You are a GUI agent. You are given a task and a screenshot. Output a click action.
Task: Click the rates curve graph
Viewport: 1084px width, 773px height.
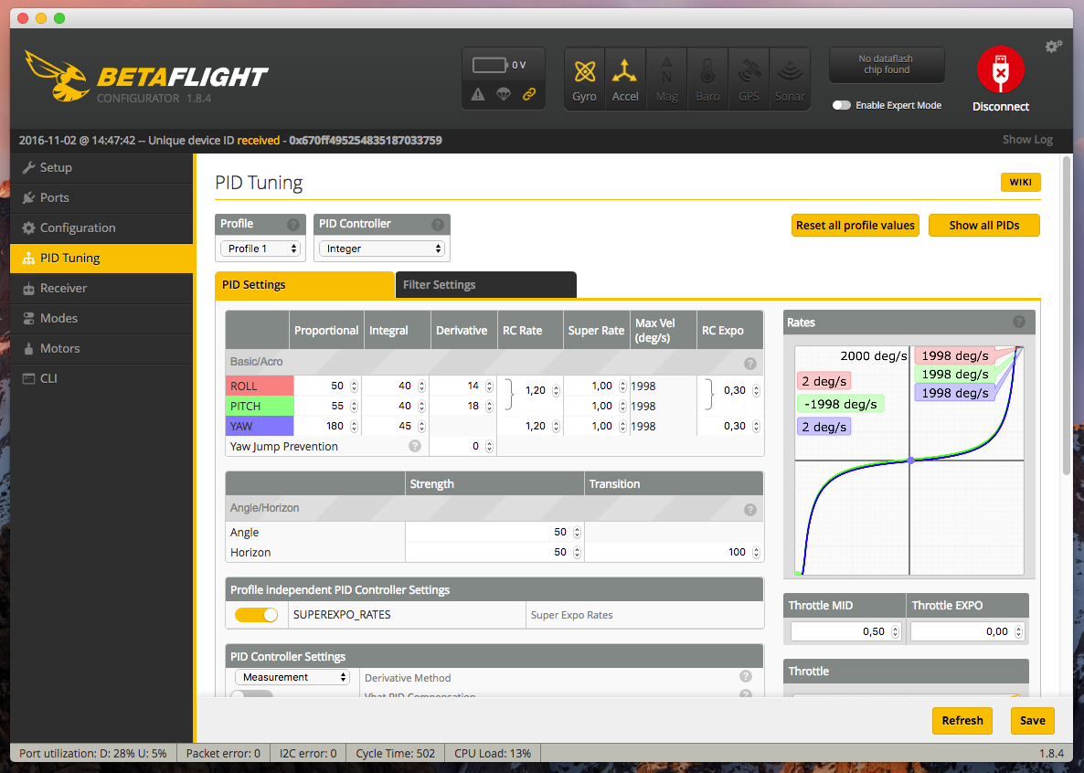click(x=909, y=460)
